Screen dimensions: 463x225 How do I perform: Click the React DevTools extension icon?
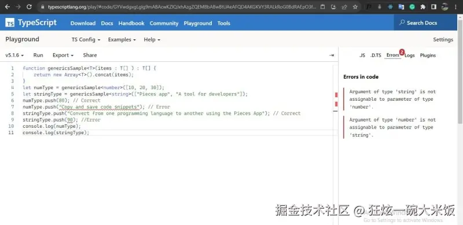(391, 7)
